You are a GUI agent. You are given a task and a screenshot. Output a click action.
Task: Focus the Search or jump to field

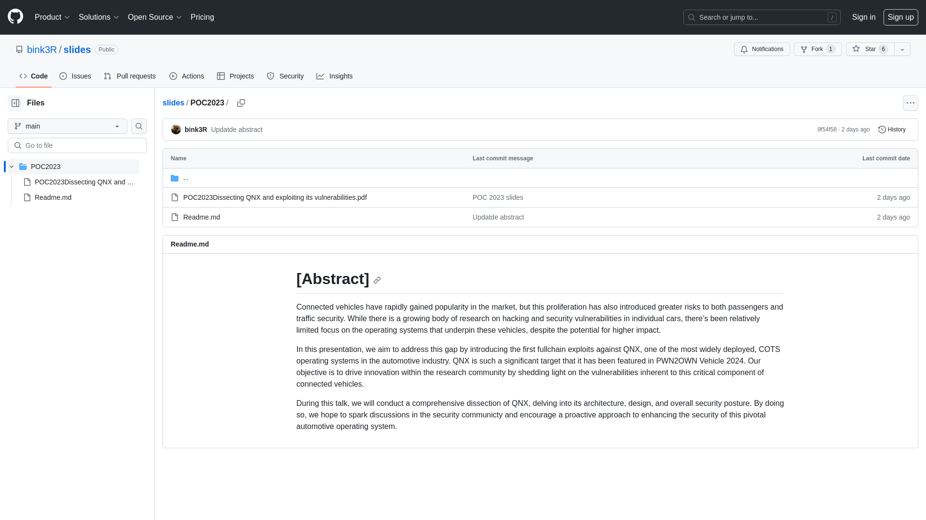[762, 17]
